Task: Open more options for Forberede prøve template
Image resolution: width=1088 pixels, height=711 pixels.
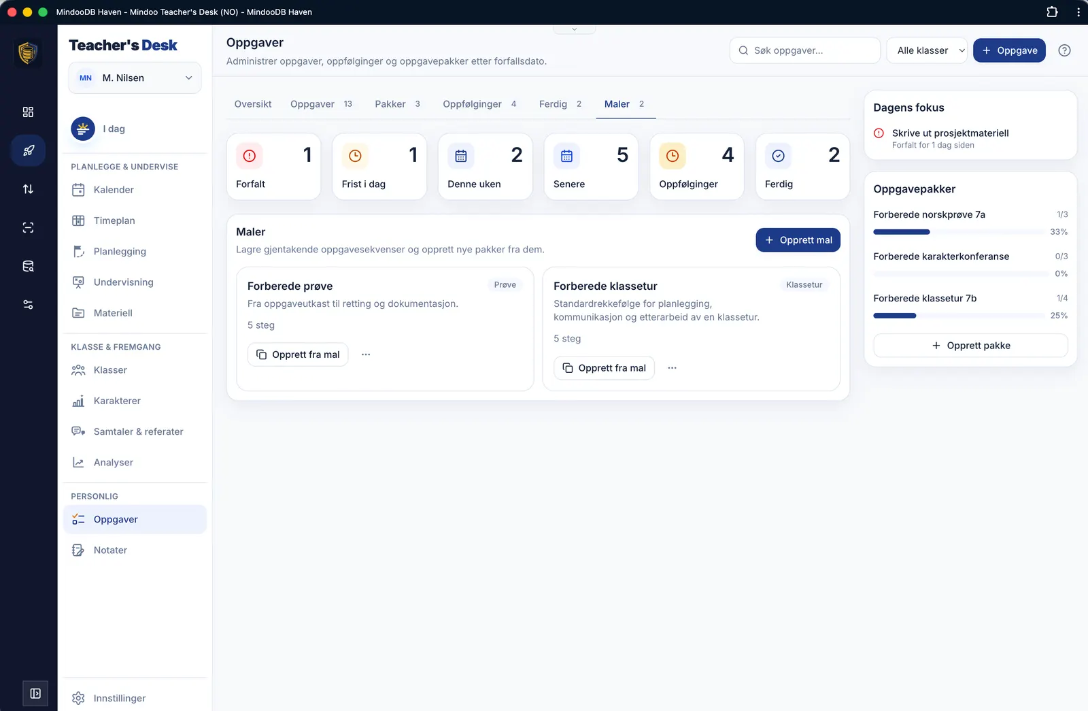Action: (x=366, y=354)
